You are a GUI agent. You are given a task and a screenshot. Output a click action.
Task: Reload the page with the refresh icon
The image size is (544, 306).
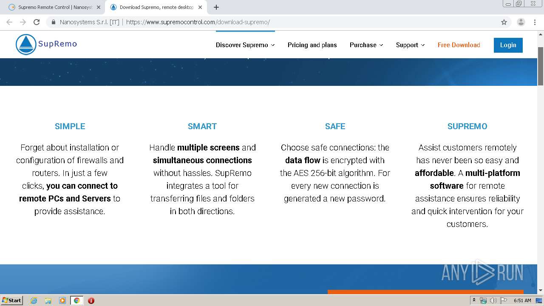(x=37, y=22)
